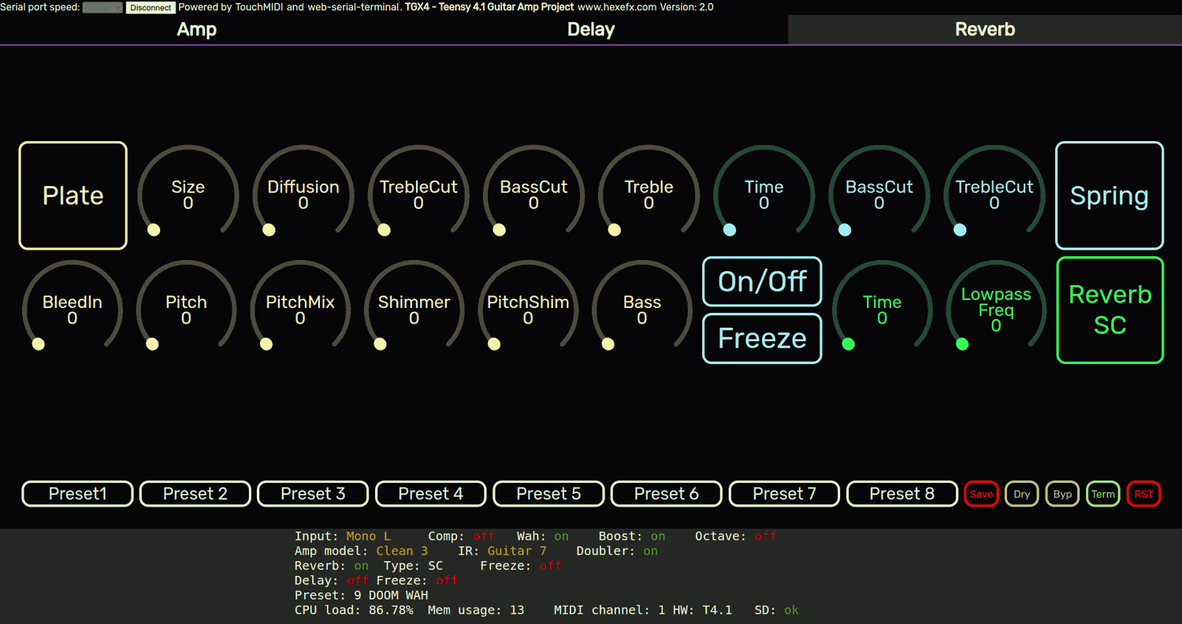Toggle the reverb On/Off button
This screenshot has width=1182, height=624.
[762, 281]
